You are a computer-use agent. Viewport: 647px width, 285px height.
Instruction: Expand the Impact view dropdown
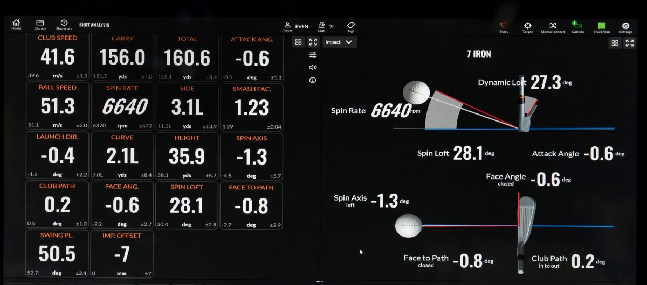pos(340,42)
